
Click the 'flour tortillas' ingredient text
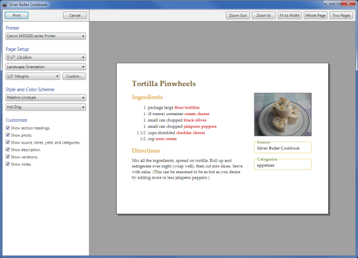[x=187, y=108]
